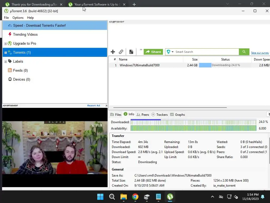
Task: Click the Report Ad link
Action: [94, 105]
